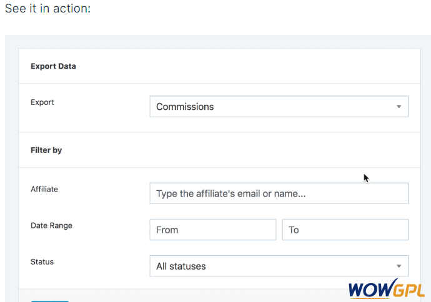Click the All statuses dropdown arrow
Viewport: 431px width, 302px height.
(399, 266)
